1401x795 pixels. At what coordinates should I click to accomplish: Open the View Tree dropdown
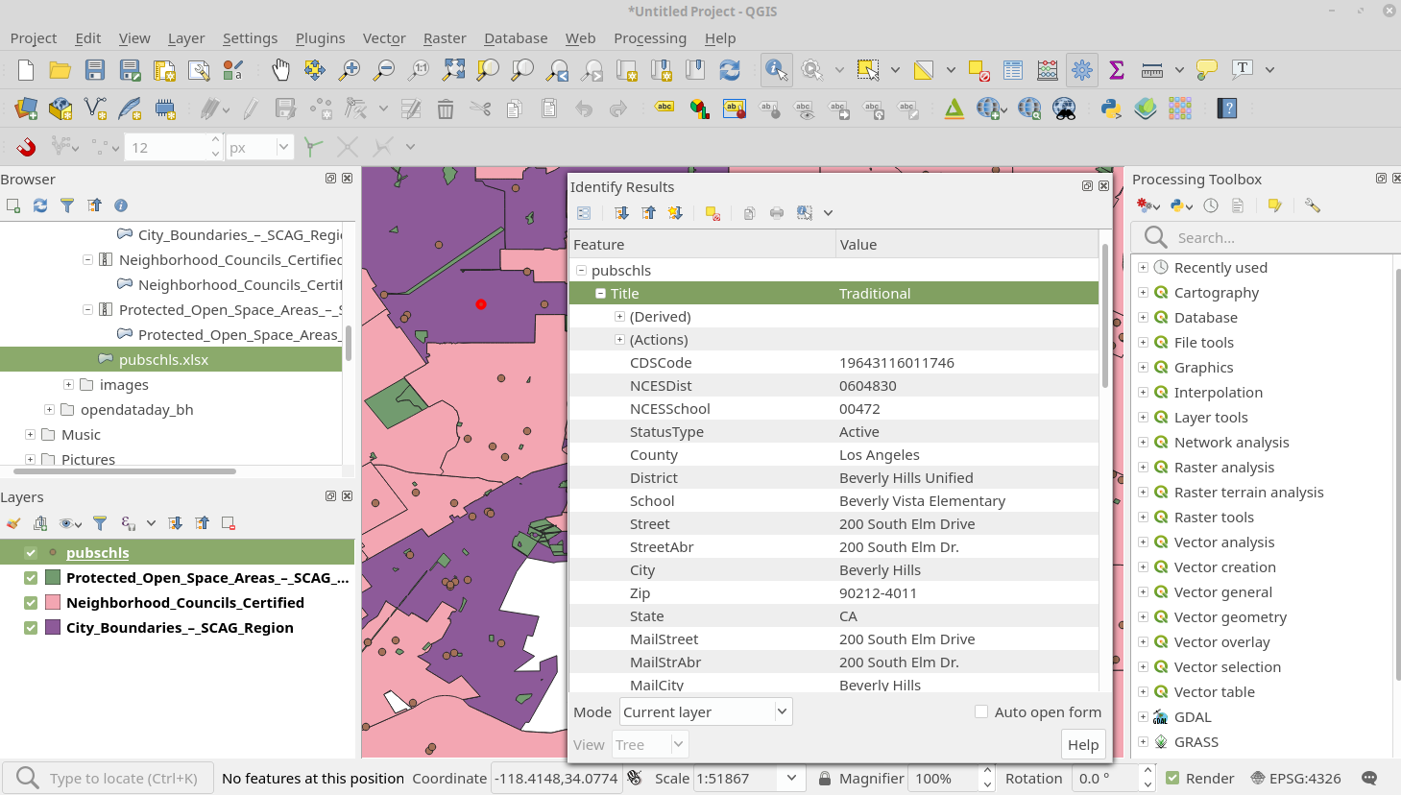pos(650,744)
